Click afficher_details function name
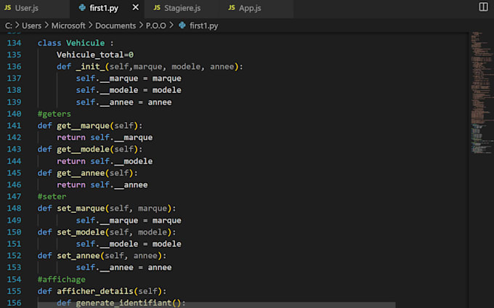Screen dimensions: 494x308 pyautogui.click(x=95, y=291)
